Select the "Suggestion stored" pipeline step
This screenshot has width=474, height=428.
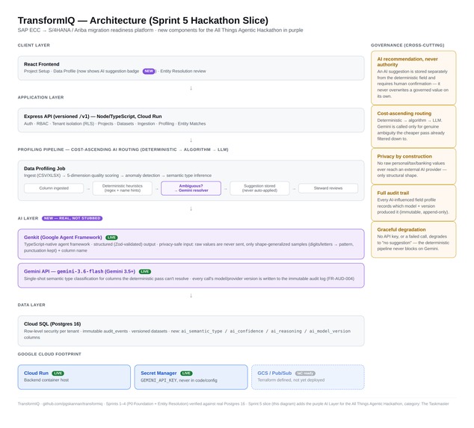tap(259, 188)
